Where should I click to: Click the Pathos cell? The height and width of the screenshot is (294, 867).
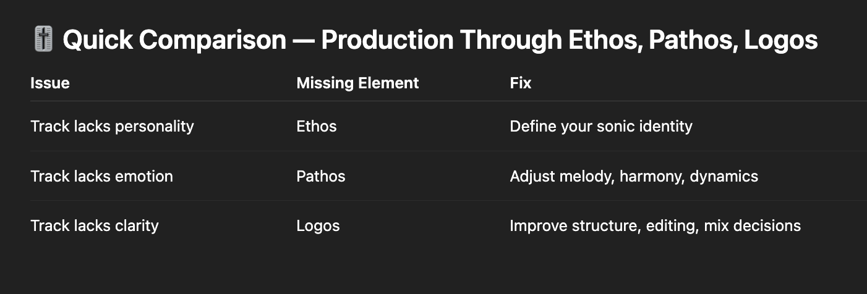coord(321,176)
